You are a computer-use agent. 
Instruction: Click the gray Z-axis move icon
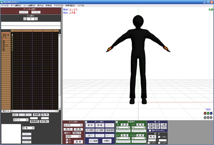click(x=211, y=117)
